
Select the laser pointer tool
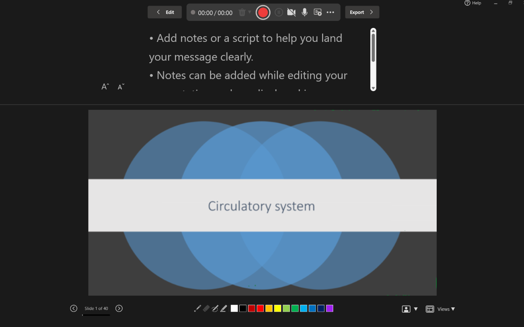point(197,309)
